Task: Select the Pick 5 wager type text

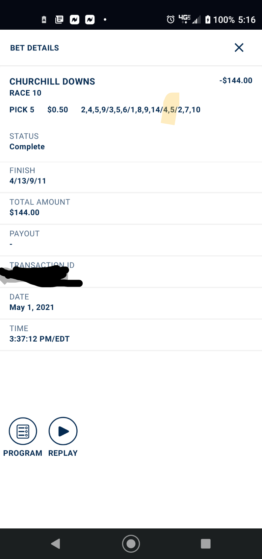Action: [22, 109]
